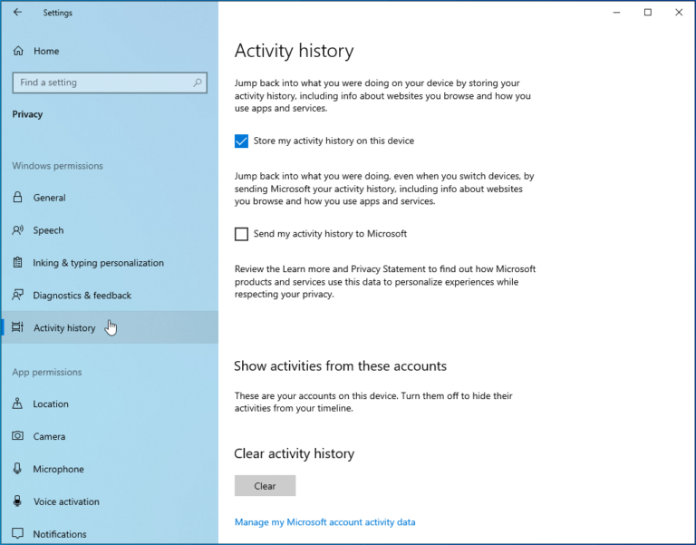The width and height of the screenshot is (696, 545).
Task: Click the Clear activity history heading
Action: click(294, 453)
